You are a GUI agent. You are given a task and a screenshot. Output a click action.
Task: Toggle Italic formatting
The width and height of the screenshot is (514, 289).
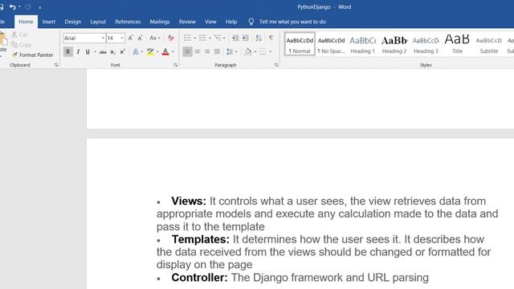point(78,51)
